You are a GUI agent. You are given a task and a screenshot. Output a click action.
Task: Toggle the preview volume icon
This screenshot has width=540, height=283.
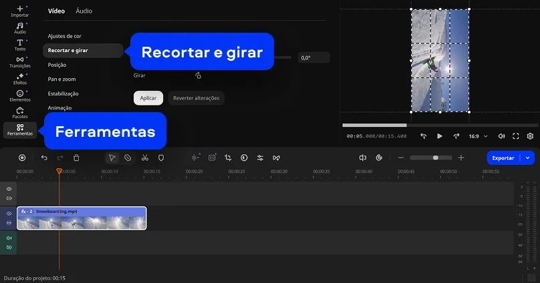tap(501, 136)
